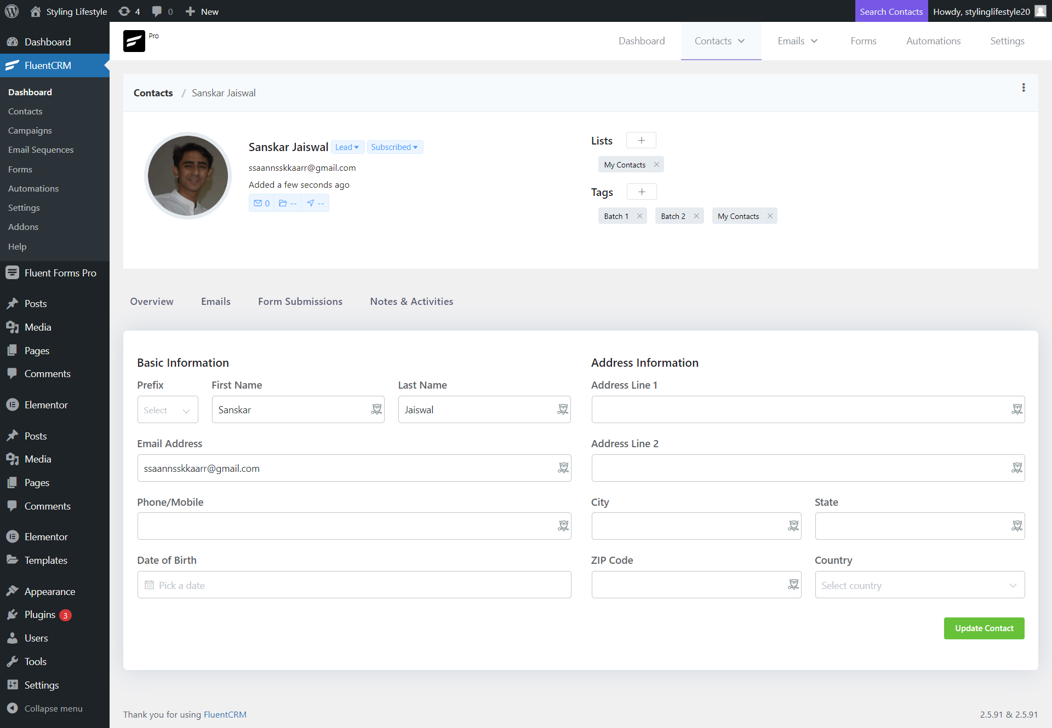Click the State input field
The height and width of the screenshot is (728, 1052).
click(x=920, y=527)
